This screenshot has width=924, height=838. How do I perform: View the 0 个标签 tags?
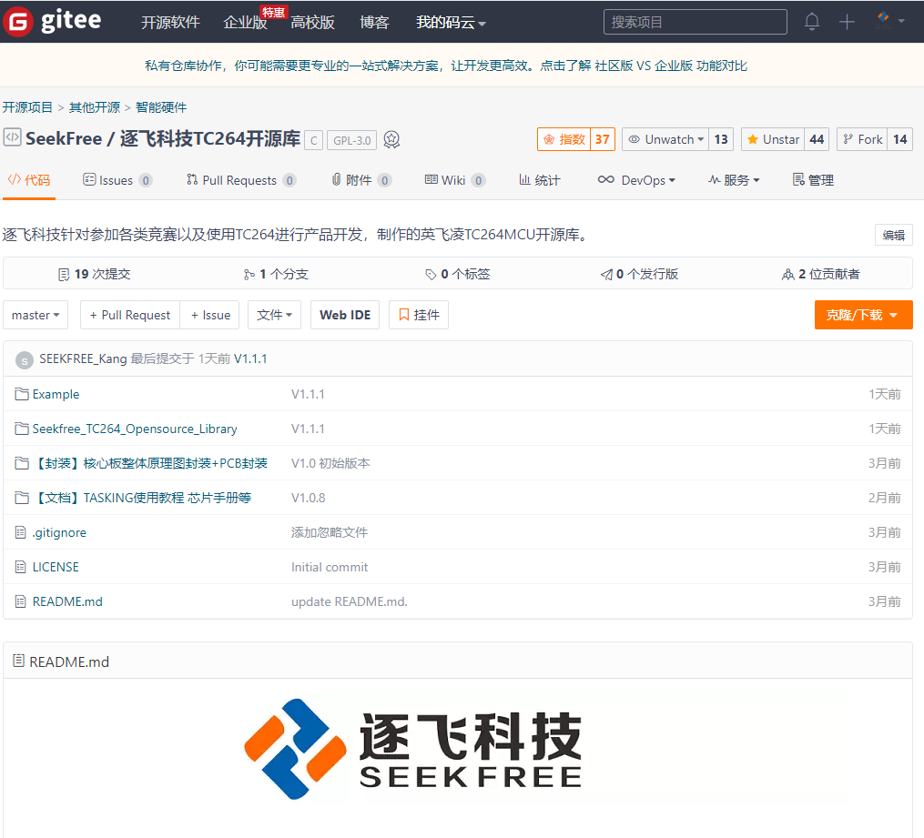458,274
